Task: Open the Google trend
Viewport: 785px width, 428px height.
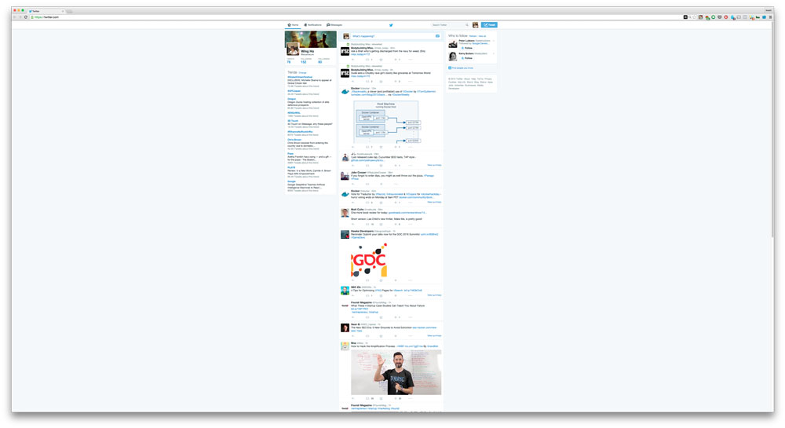Action: point(291,181)
